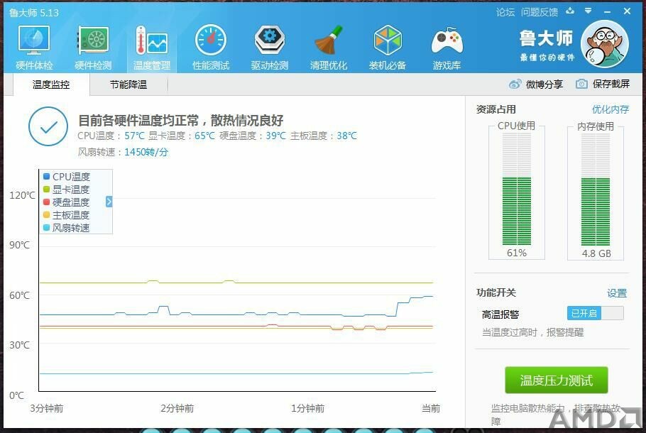646x433 pixels.
Task: Click the CPU温度 57℃ value
Action: coord(134,136)
